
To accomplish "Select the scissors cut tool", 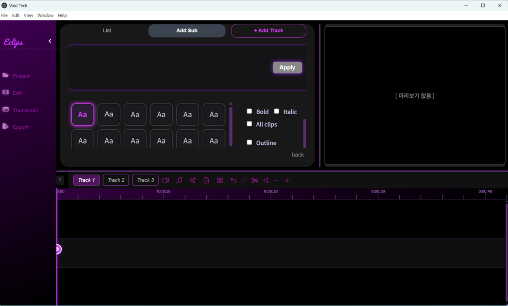I will [x=255, y=180].
